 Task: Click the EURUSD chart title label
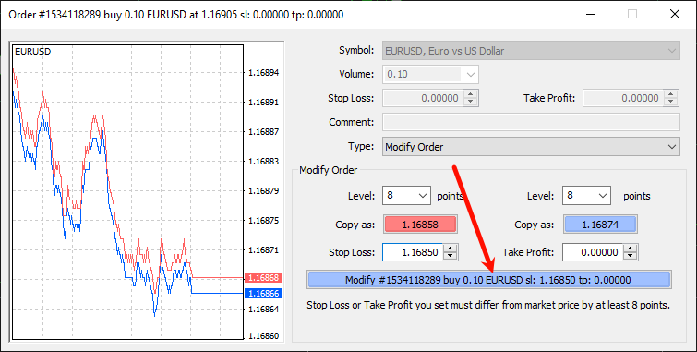(x=33, y=51)
